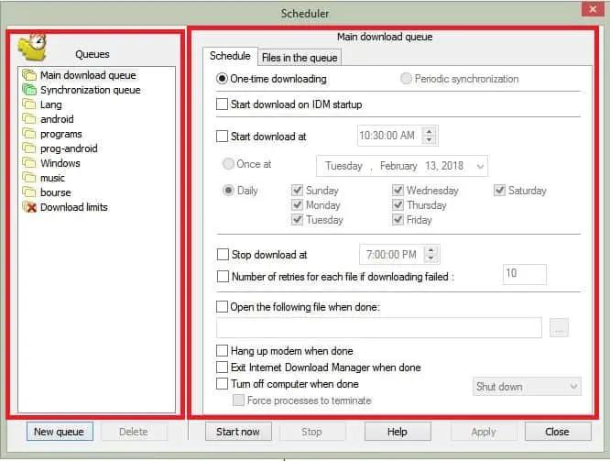
Task: Switch to the Schedule tab
Action: 230,57
